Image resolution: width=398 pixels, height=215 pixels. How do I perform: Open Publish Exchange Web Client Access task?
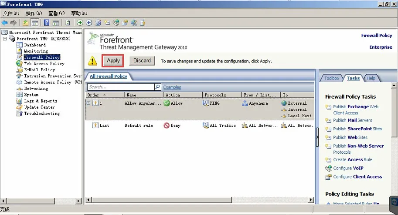tap(356, 110)
